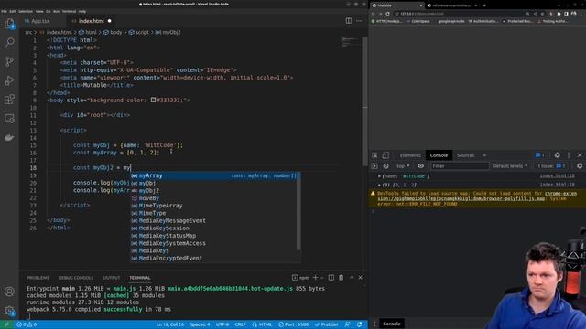Click the #333333 color swatch in the code
Screen dimensions: 586x329
pos(153,100)
